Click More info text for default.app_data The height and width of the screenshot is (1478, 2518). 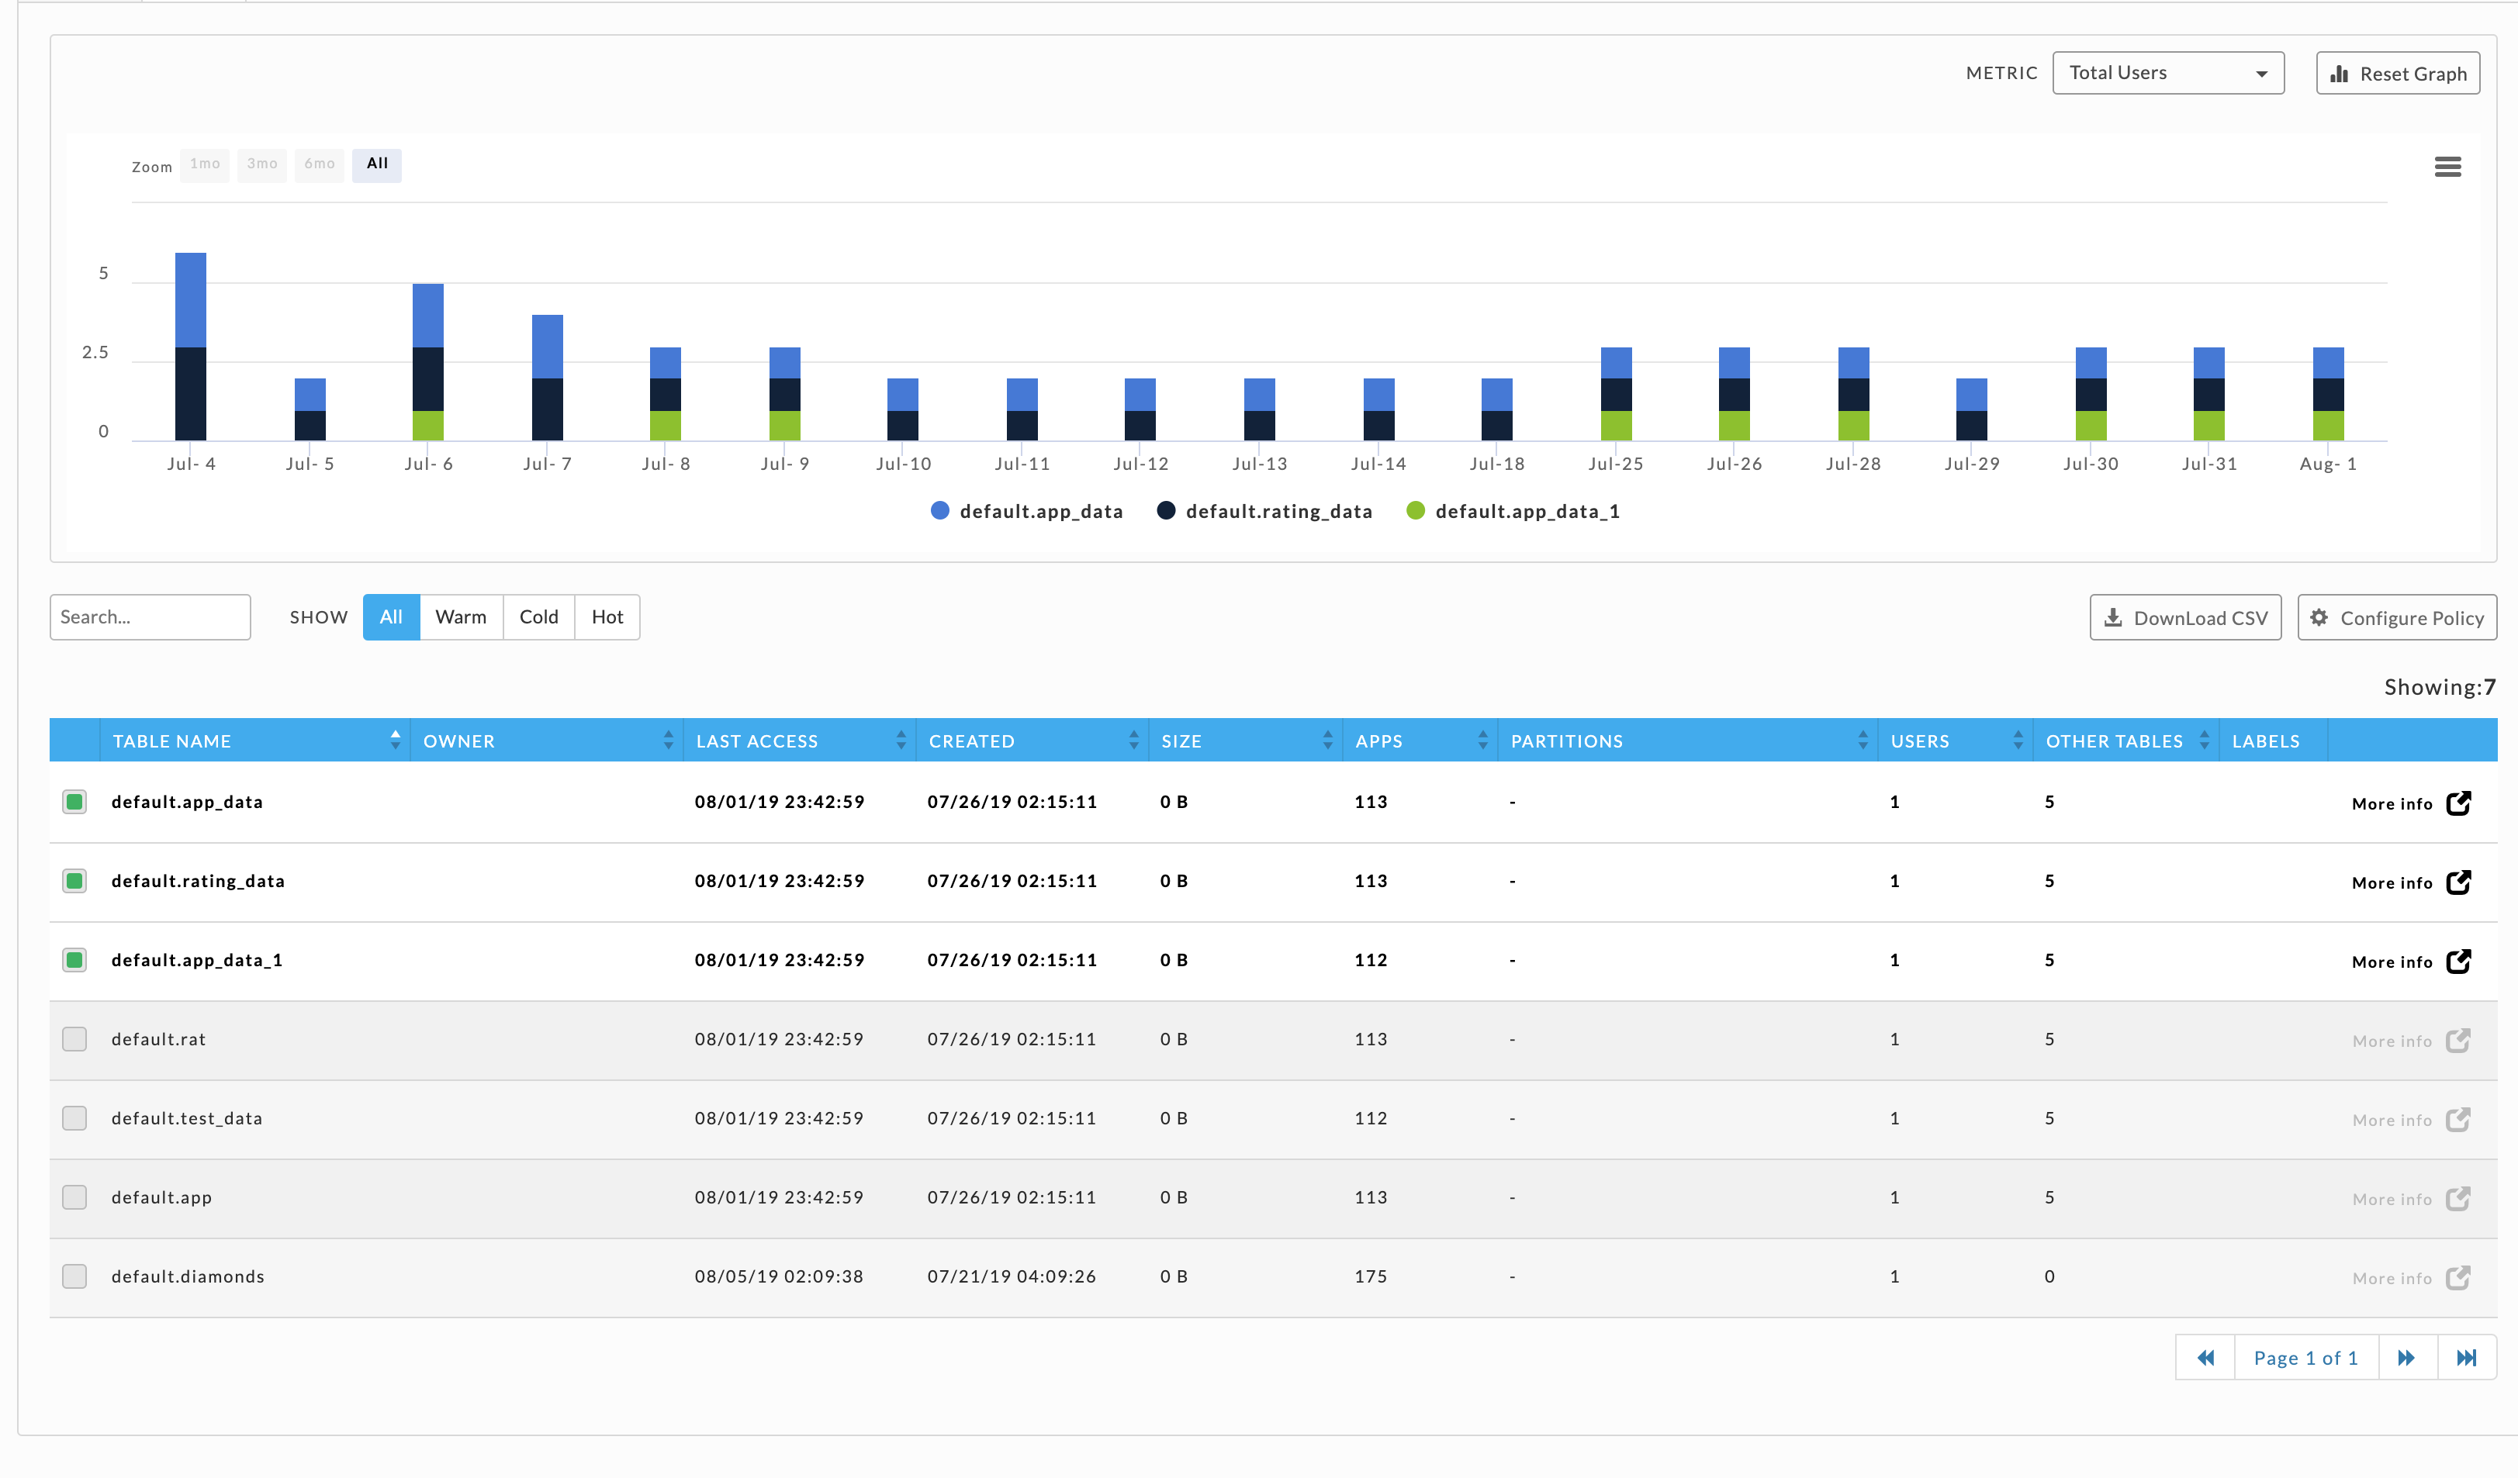tap(2391, 804)
